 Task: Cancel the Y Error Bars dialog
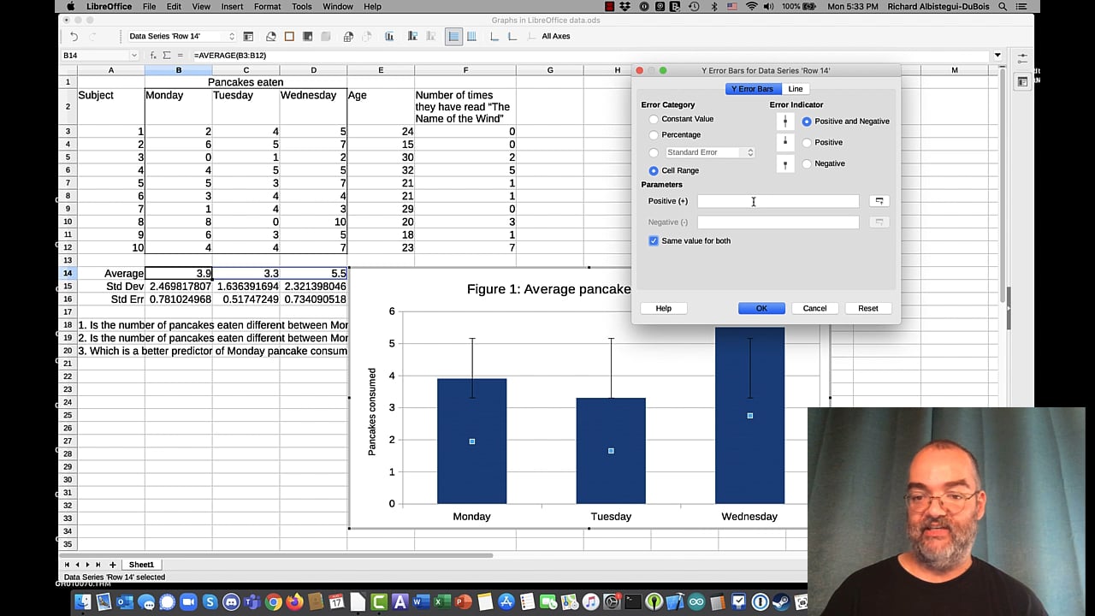[x=814, y=309]
